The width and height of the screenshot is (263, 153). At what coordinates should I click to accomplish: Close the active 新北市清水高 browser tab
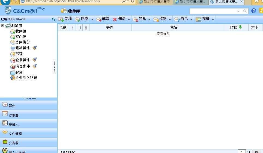point(241,2)
